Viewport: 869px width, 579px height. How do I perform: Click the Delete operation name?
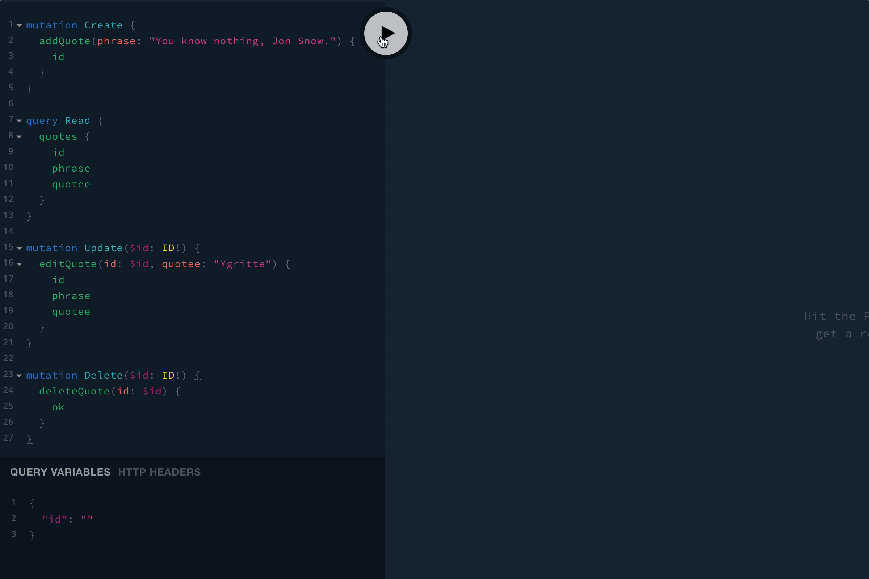tap(103, 376)
